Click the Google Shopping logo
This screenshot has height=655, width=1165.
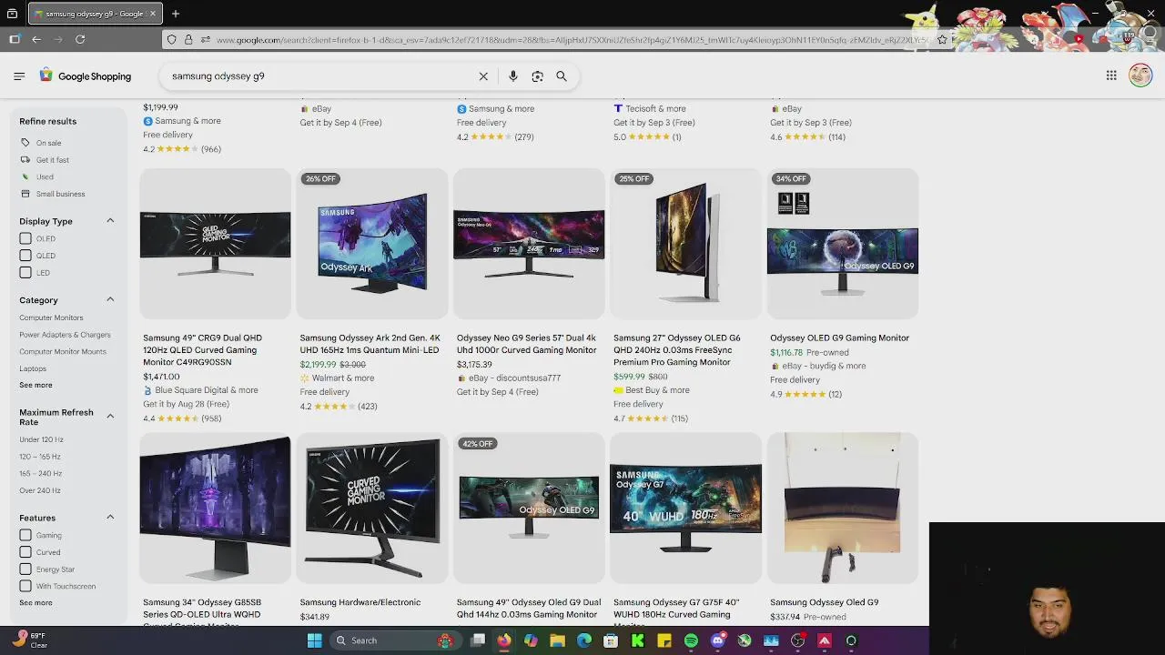(86, 76)
